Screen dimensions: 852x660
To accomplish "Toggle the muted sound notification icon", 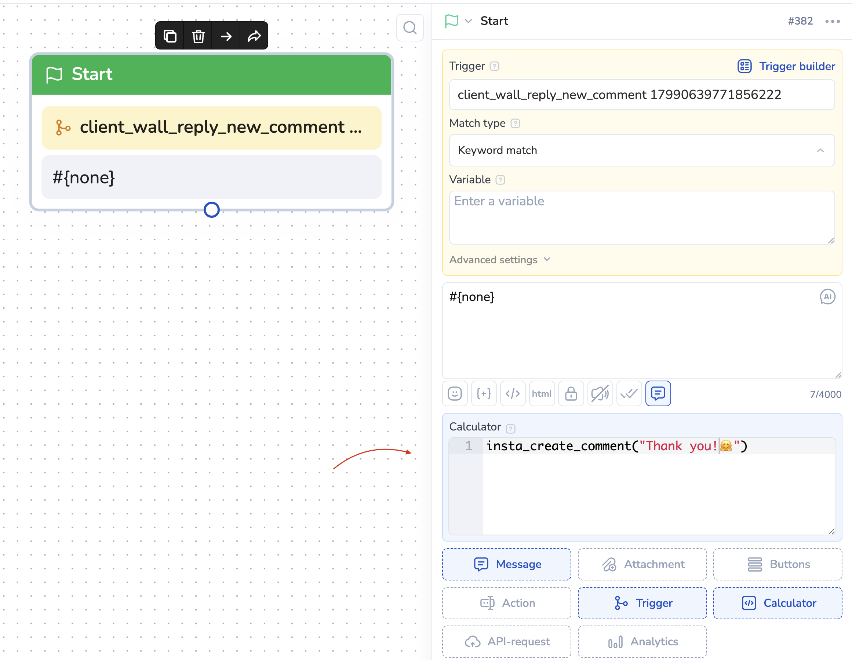I will (x=600, y=393).
